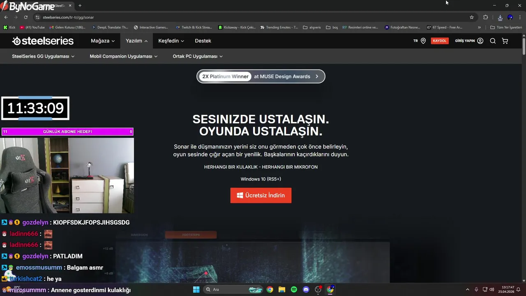Bookmark this page with the star icon
The height and width of the screenshot is (296, 526).
click(x=472, y=17)
